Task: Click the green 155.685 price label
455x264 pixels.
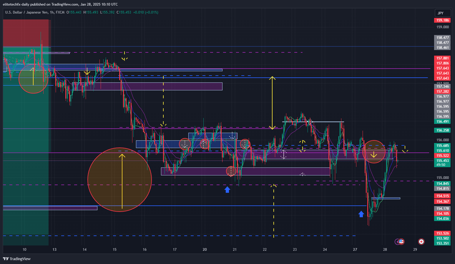Action: [x=442, y=146]
